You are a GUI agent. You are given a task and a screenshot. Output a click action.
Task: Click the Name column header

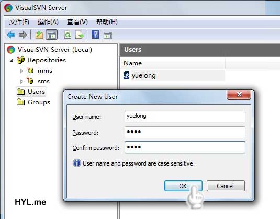[173, 63]
